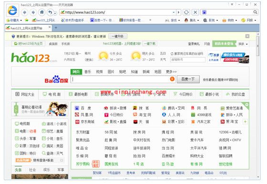Click the 登录有礼 link
Screen dimensions: 267x184
click(x=194, y=44)
